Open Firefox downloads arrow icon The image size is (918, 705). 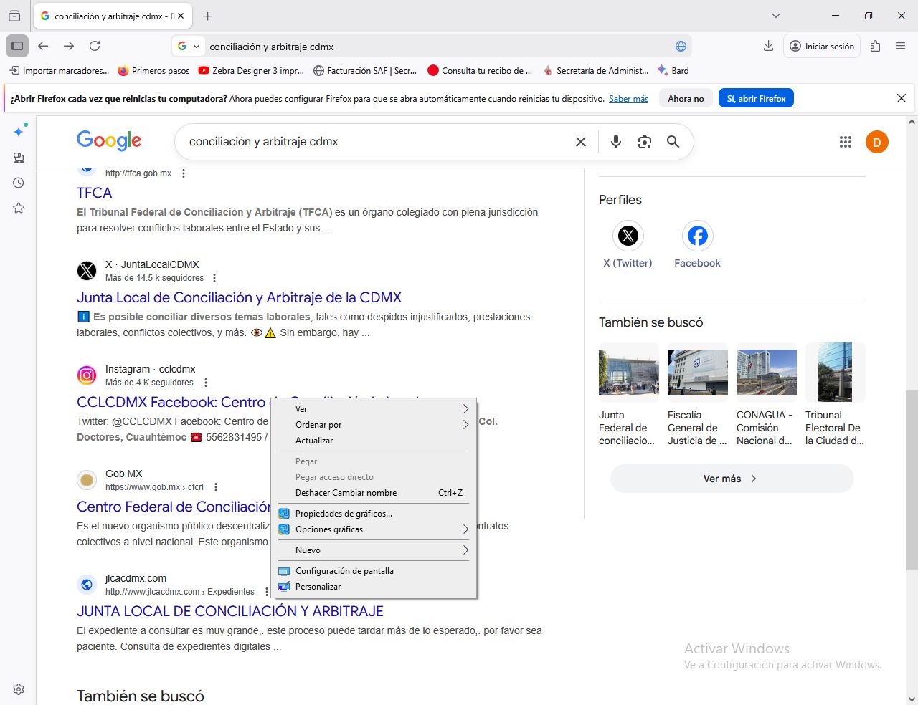click(768, 46)
